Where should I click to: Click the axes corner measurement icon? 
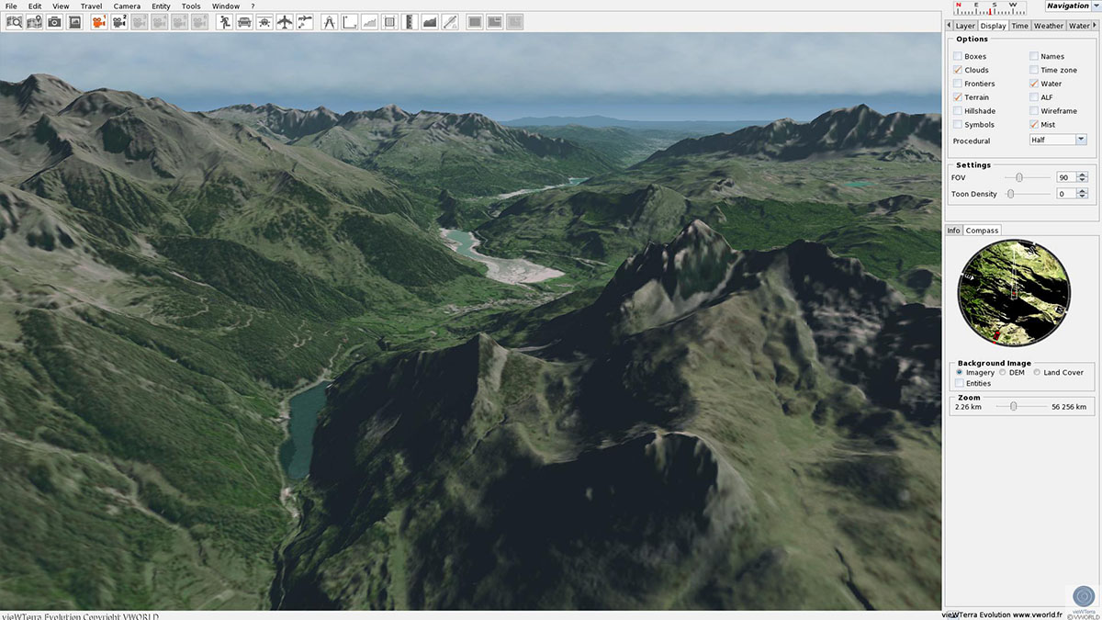click(350, 22)
